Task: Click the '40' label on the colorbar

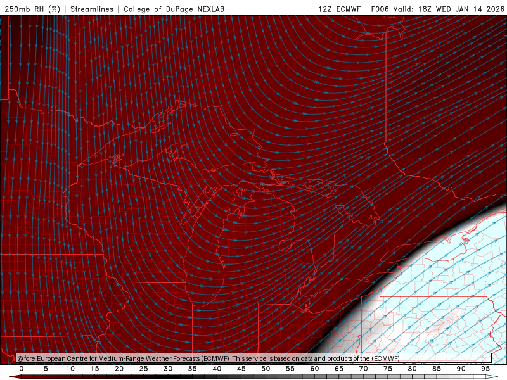Action: point(217,369)
